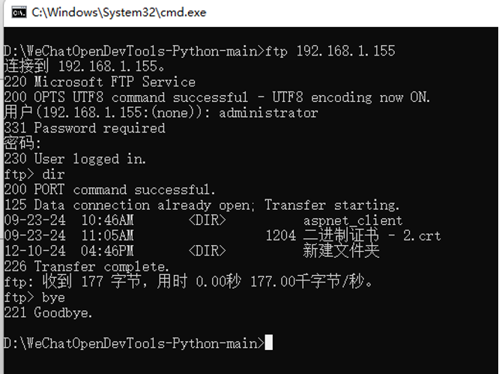Click the 1204 file size value
Image resolution: width=499 pixels, height=374 pixels.
(x=281, y=235)
